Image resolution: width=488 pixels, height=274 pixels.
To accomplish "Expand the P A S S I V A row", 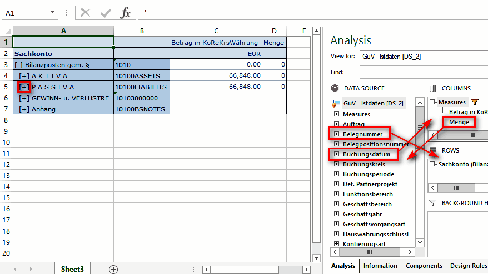I will 23,87.
